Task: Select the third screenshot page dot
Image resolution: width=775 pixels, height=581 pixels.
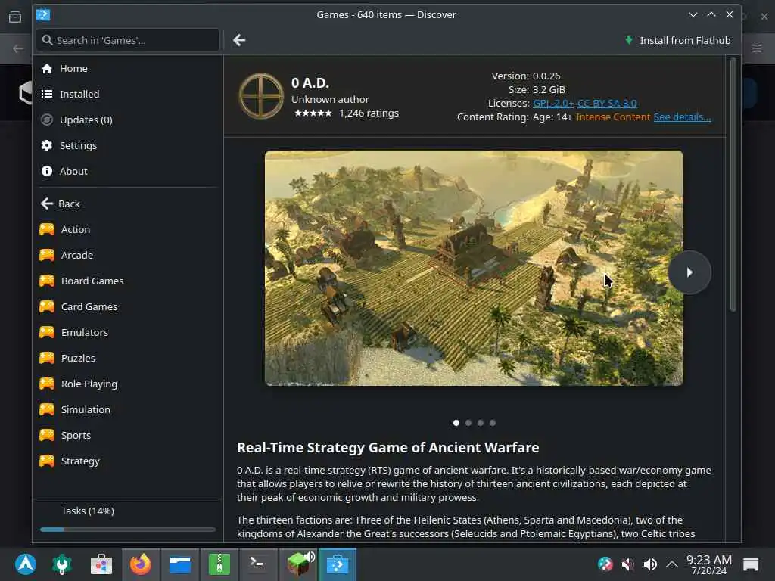Action: (481, 423)
